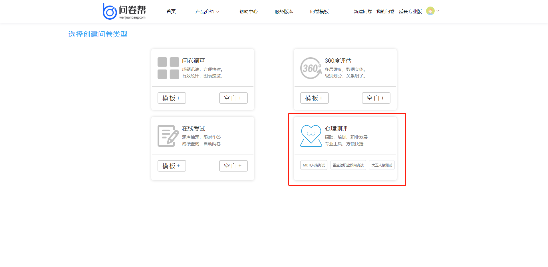The width and height of the screenshot is (548, 267).
Task: Select 霍兰德职业倾向测试 button
Action: [348, 165]
